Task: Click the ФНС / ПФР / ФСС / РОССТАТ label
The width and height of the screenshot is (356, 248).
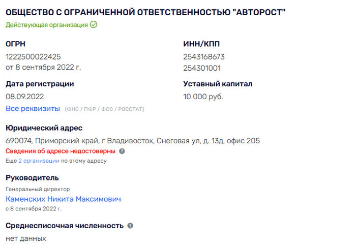Action: tap(105, 109)
